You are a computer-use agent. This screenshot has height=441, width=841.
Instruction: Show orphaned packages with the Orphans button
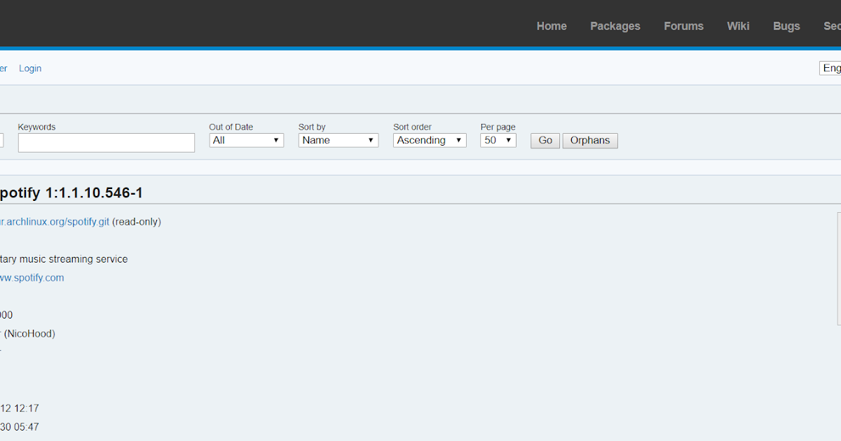point(589,141)
